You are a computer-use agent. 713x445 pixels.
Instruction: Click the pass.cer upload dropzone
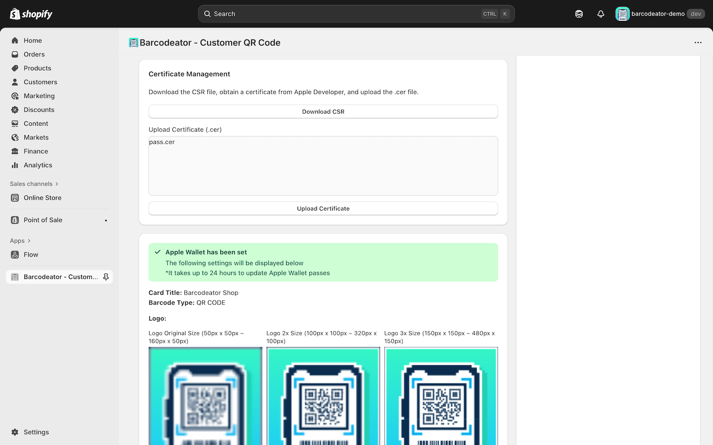point(323,166)
